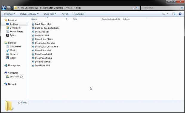185x113 pixels.
Task: Click the Back navigation arrow button
Action: tap(4, 8)
